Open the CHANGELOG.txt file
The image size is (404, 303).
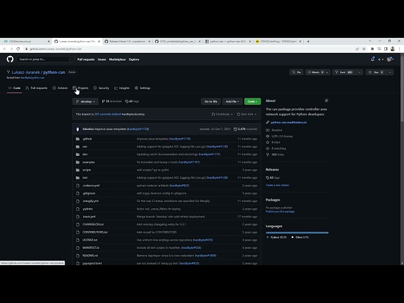[93, 225]
